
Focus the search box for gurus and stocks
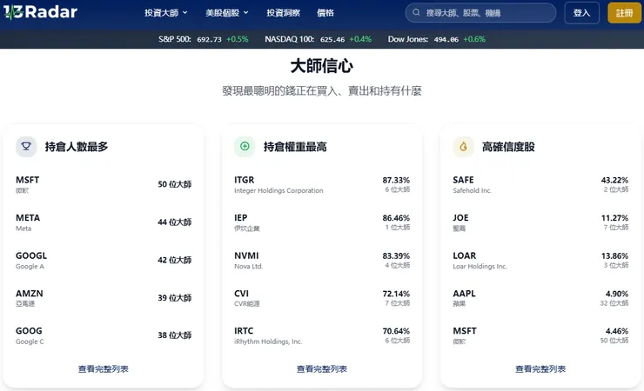point(480,13)
